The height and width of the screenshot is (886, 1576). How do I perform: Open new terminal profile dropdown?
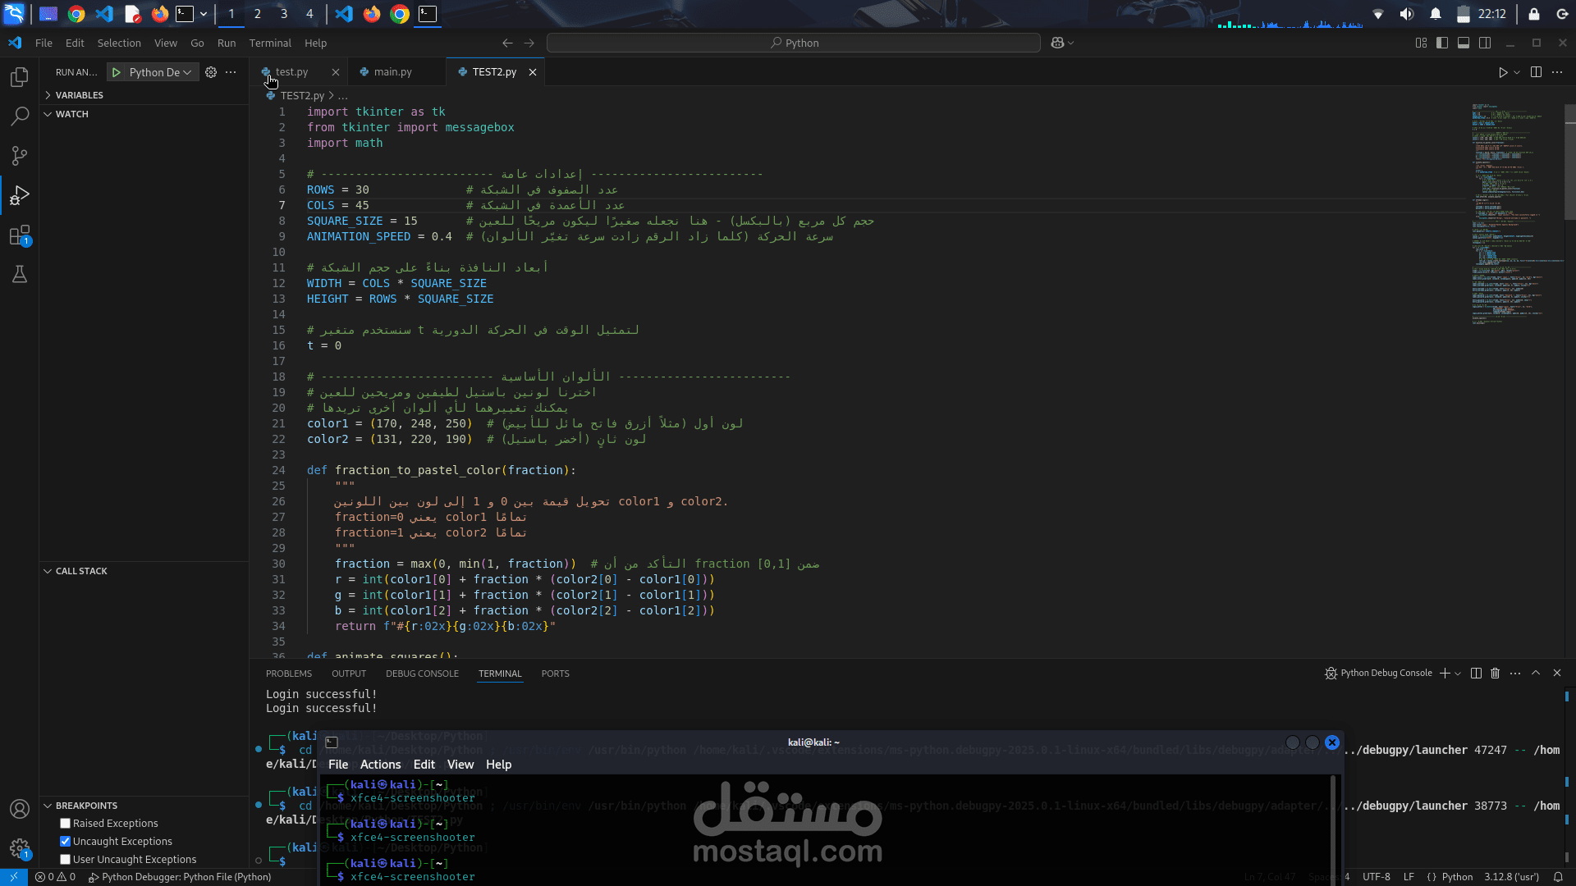click(x=1458, y=674)
